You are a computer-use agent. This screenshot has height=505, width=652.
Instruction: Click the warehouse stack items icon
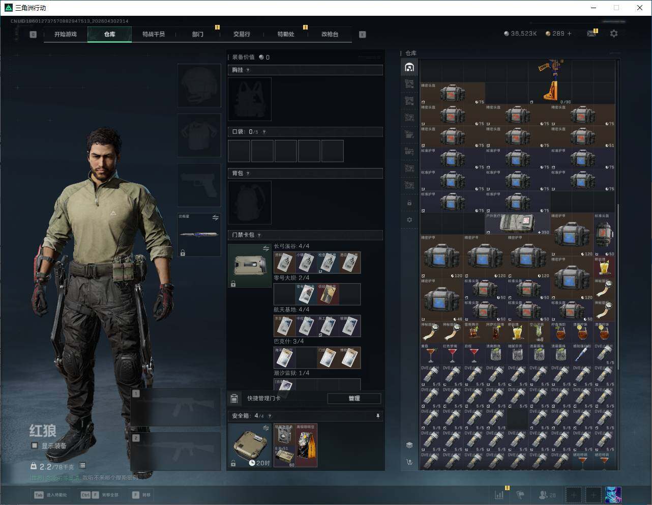(x=409, y=445)
